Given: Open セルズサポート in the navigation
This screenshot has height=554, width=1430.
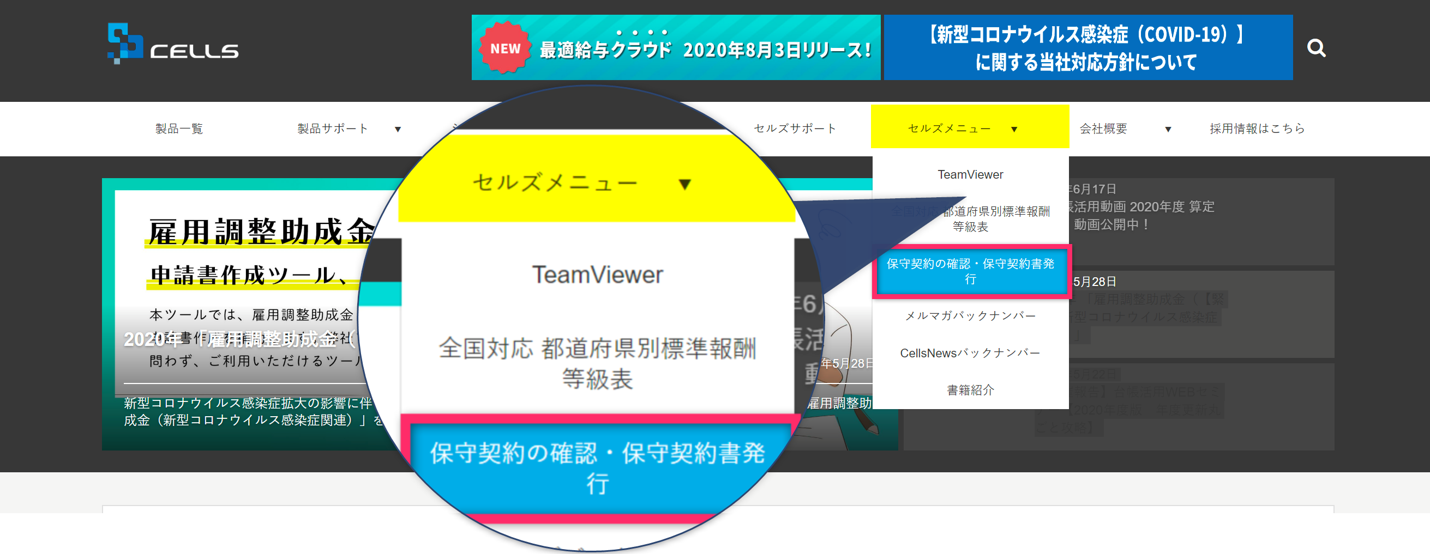Looking at the screenshot, I should tap(795, 129).
